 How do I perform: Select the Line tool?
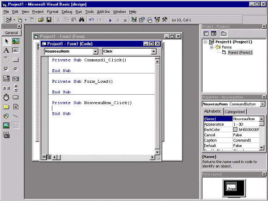(16, 116)
